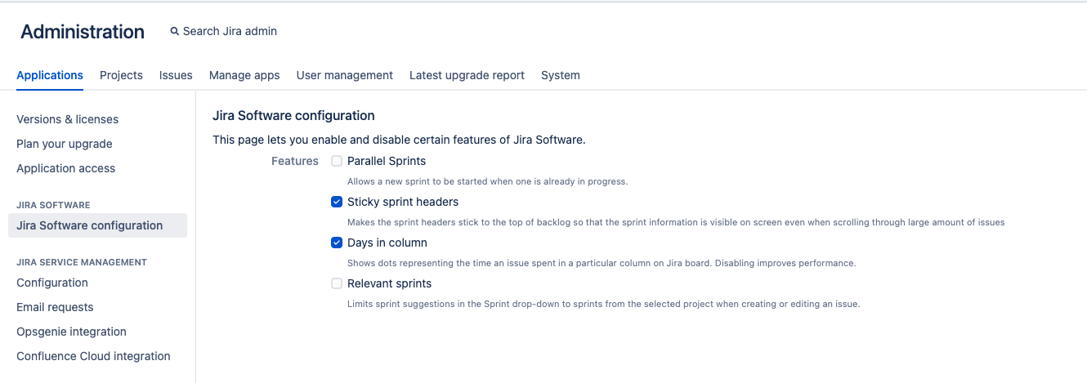This screenshot has width=1087, height=383.
Task: Disable the Days in column checkbox
Action: [x=337, y=243]
